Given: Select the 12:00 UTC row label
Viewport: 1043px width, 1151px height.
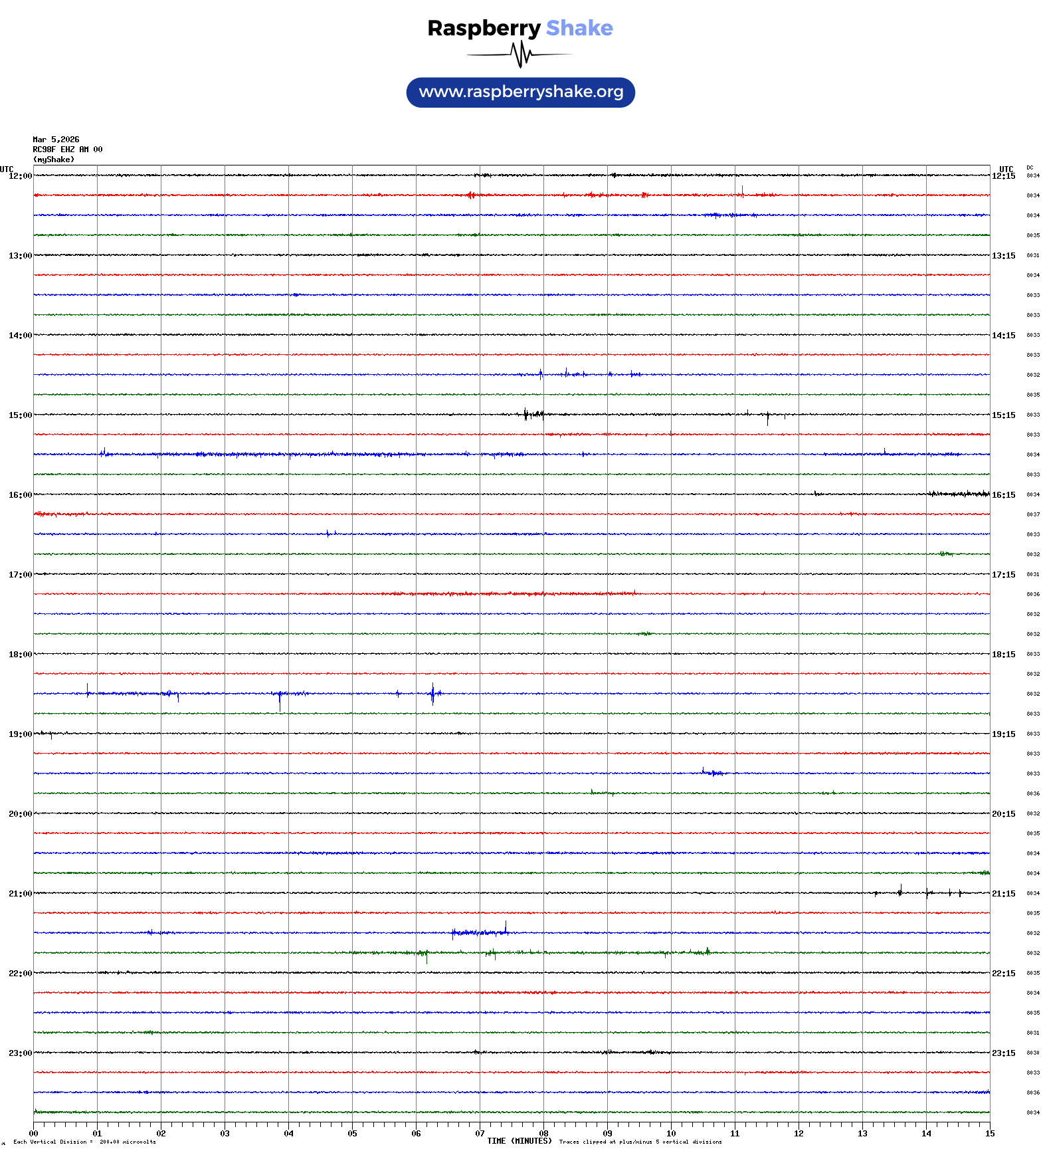Looking at the screenshot, I should [x=20, y=176].
